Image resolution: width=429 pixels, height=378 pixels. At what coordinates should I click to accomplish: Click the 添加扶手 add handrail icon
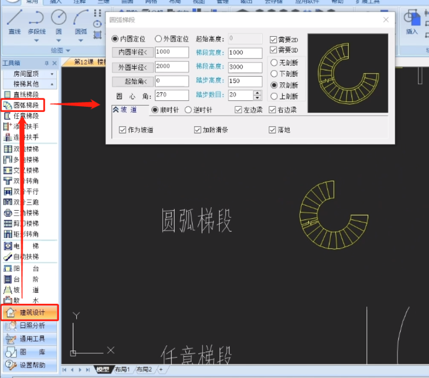7,126
